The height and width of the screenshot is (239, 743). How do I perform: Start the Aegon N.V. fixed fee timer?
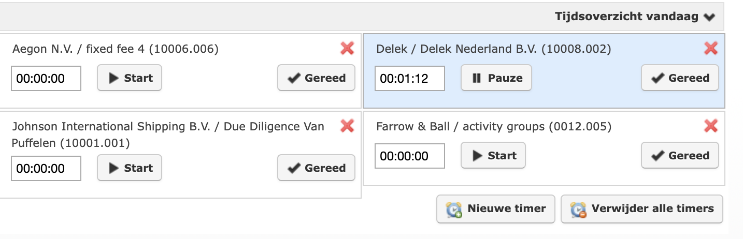coord(130,78)
